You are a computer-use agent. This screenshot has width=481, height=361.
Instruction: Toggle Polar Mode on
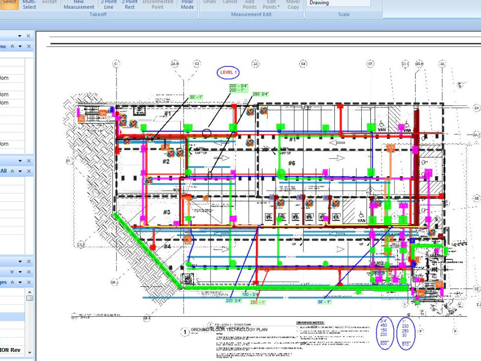187,5
